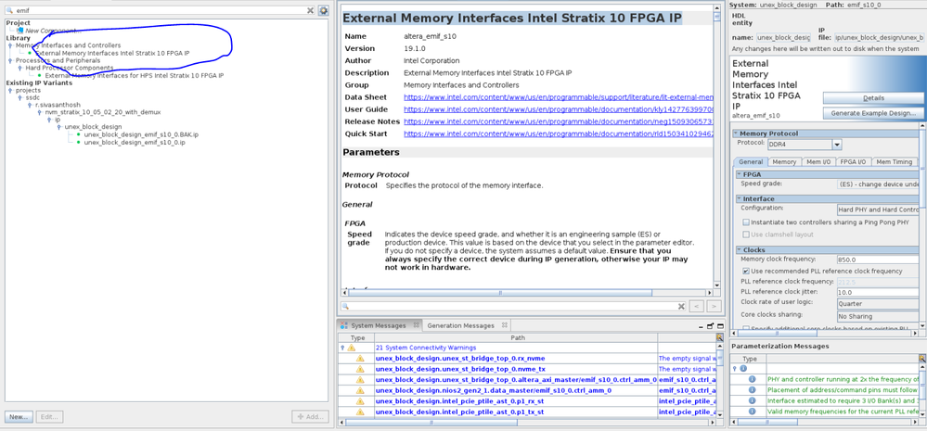Click the search settings gear icon
Screen dimensions: 927x431
323,10
